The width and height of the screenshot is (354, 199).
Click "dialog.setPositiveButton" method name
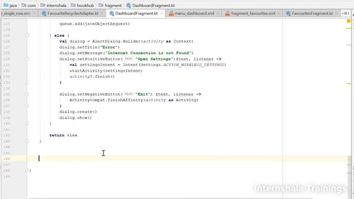point(90,59)
